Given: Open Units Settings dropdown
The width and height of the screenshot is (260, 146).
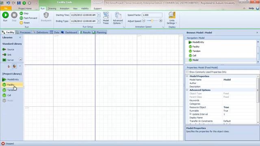Looking at the screenshot, I should (172, 18).
